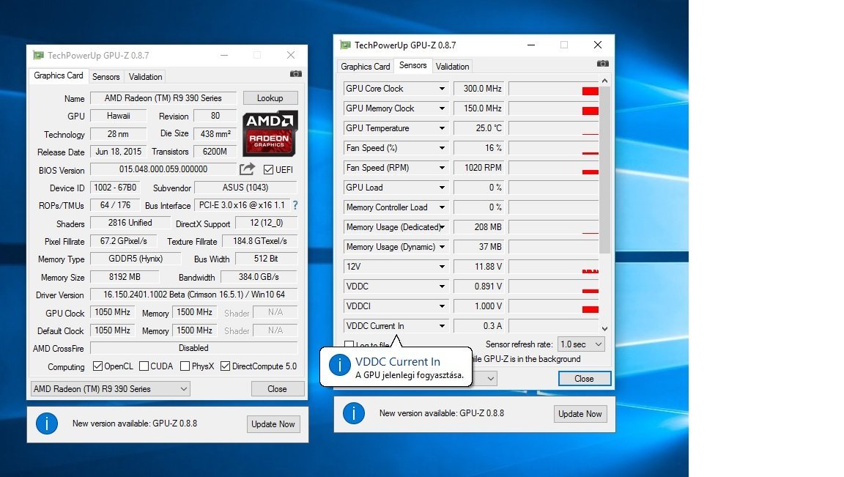
Task: Open GPU Temperature sensor dropdown
Action: coord(442,128)
